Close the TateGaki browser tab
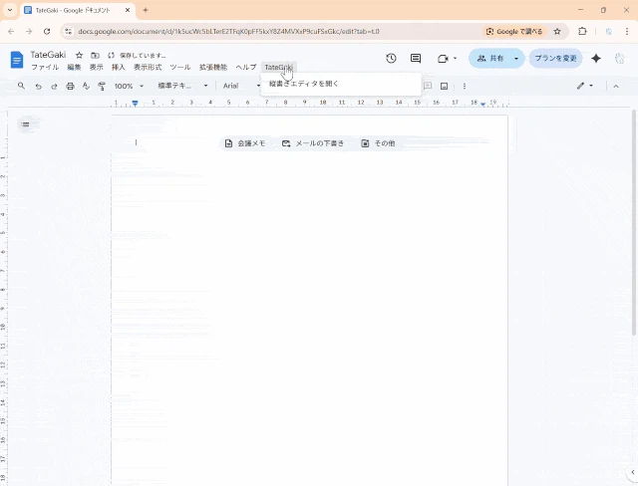This screenshot has width=638, height=486. 128,10
